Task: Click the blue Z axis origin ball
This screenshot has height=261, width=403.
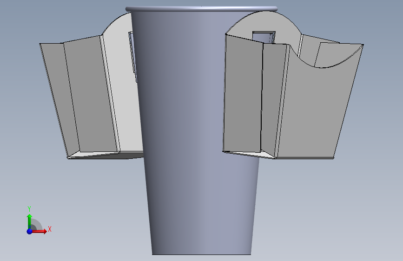Action: coord(30,231)
